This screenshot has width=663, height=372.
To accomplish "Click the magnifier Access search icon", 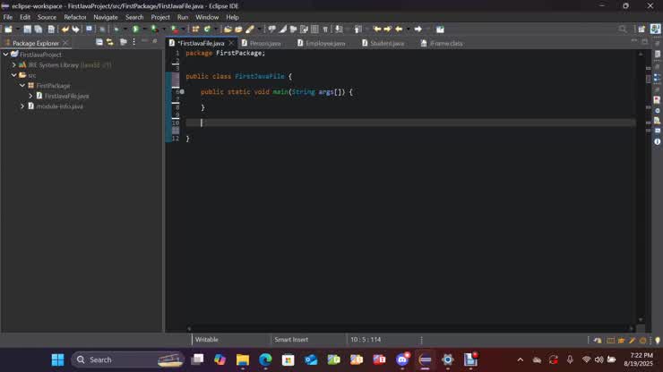I will point(623,30).
